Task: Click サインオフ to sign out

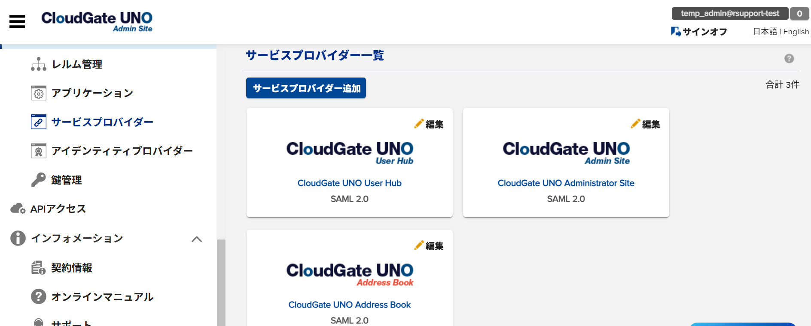Action: [x=705, y=31]
